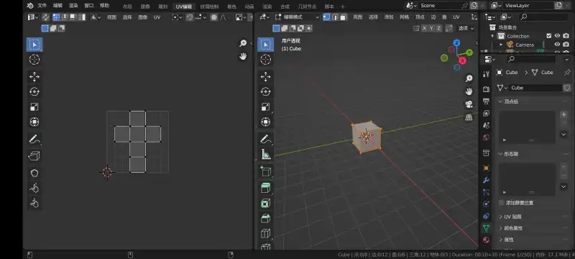Tick the 添加静置位置 checkbox

click(501, 202)
